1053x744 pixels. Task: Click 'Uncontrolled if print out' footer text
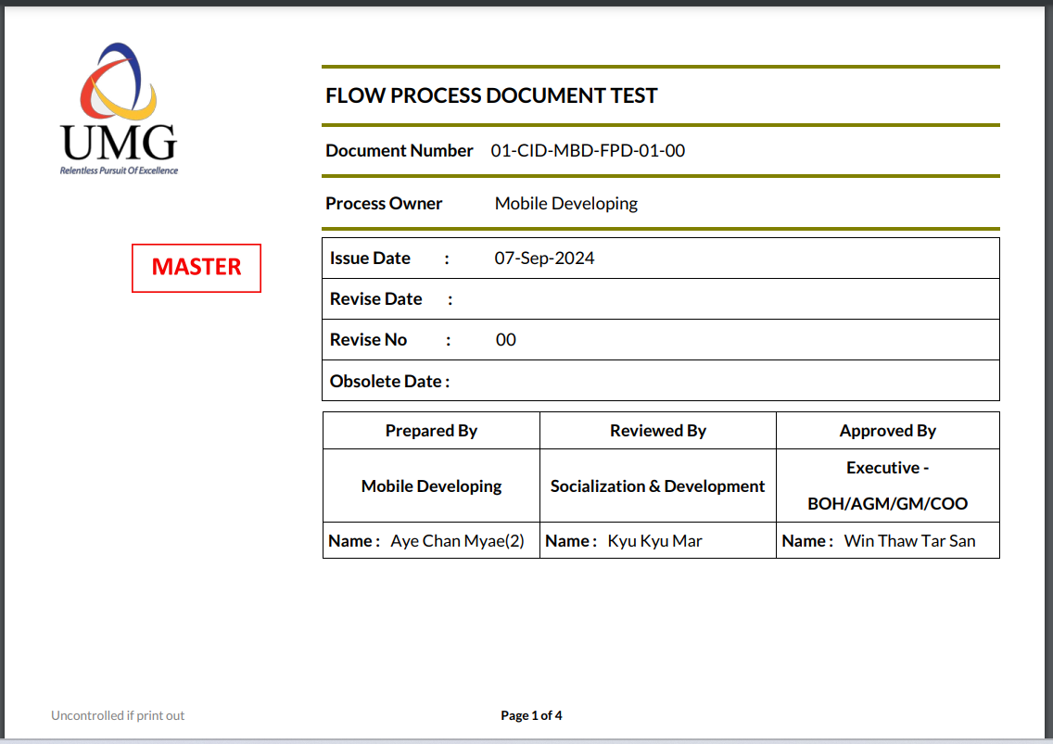[x=118, y=716]
